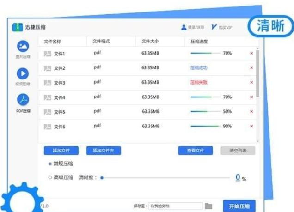Screen dimensions: 294x212
Task: Click the 文件4 progress bar at 70%
Action: 206,97
